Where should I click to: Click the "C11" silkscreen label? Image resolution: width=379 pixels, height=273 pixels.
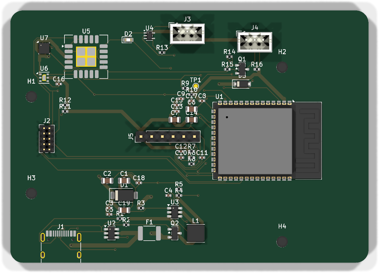pyautogui.click(x=202, y=152)
